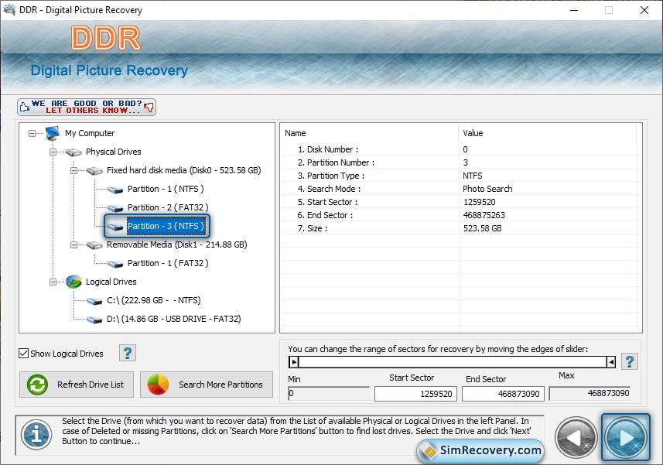Click the '4. Search Mode :' row
663x465 pixels.
pos(461,189)
